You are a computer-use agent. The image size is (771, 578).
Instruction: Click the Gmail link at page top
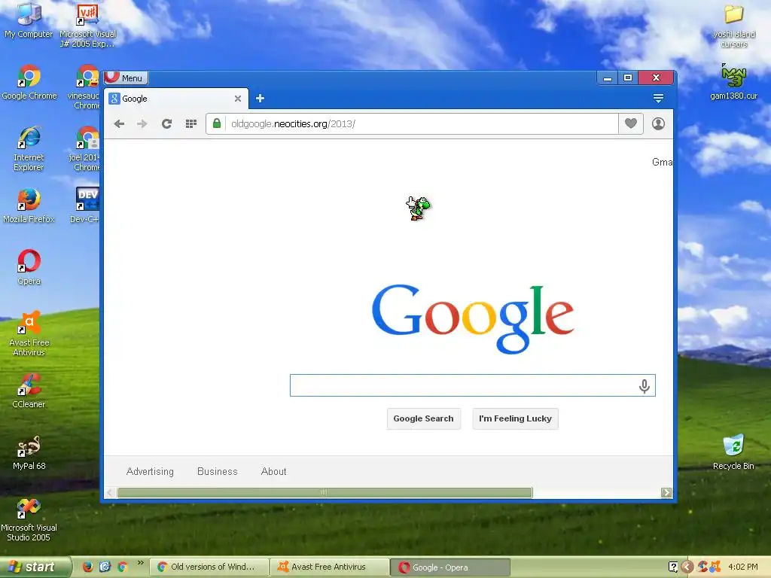(662, 163)
